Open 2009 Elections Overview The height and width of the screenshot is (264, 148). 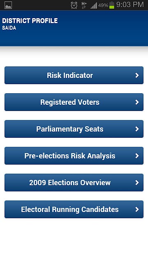[74, 182]
